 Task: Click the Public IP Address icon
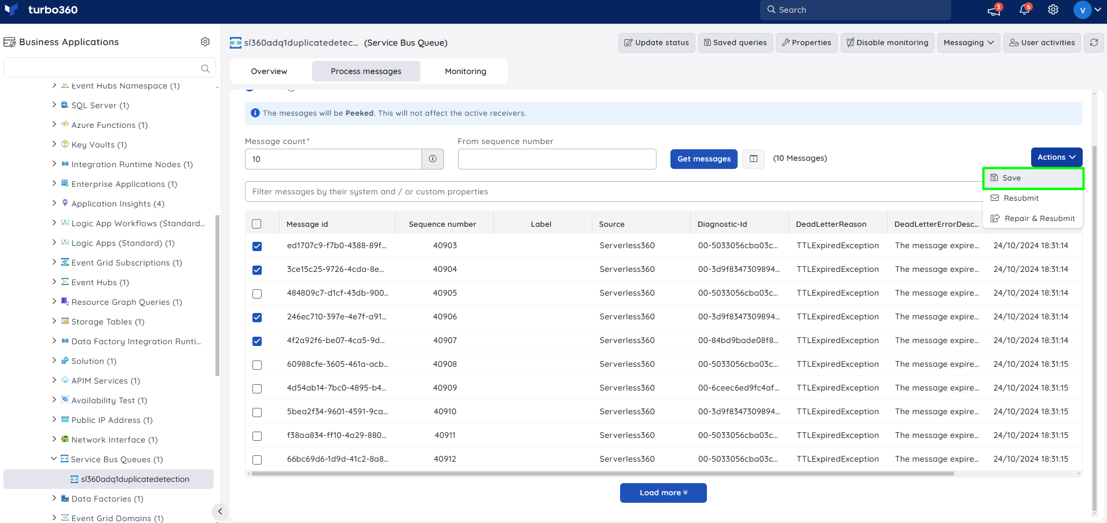[65, 419]
